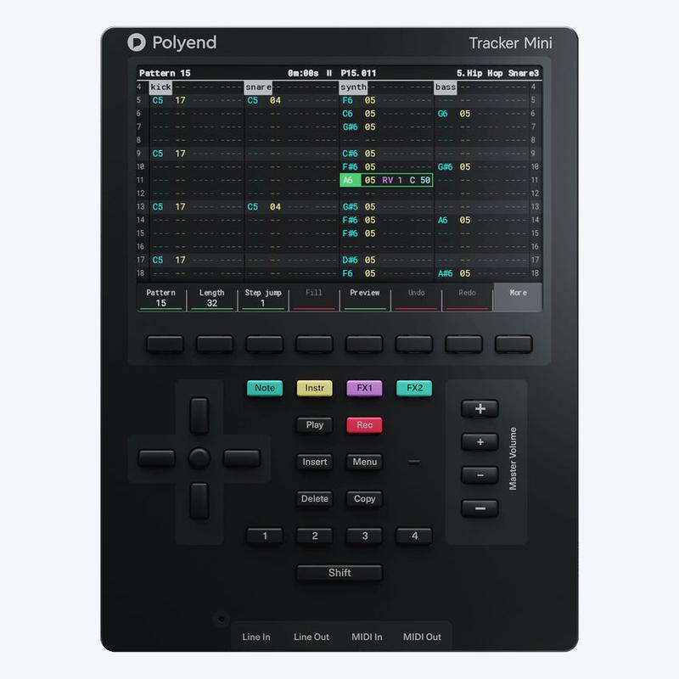Click the Polyend logo icon
Image resolution: width=679 pixels, height=679 pixels.
pyautogui.click(x=137, y=42)
